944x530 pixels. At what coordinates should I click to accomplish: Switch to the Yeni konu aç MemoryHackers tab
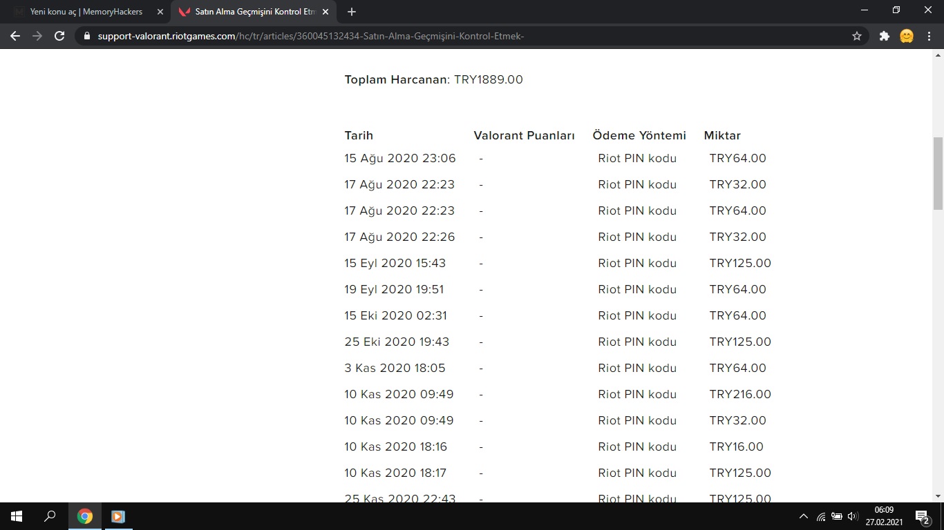(86, 12)
